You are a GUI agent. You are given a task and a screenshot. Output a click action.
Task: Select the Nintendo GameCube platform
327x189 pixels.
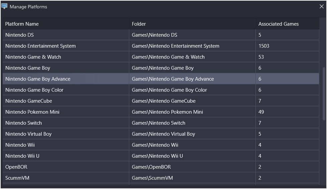(29, 101)
